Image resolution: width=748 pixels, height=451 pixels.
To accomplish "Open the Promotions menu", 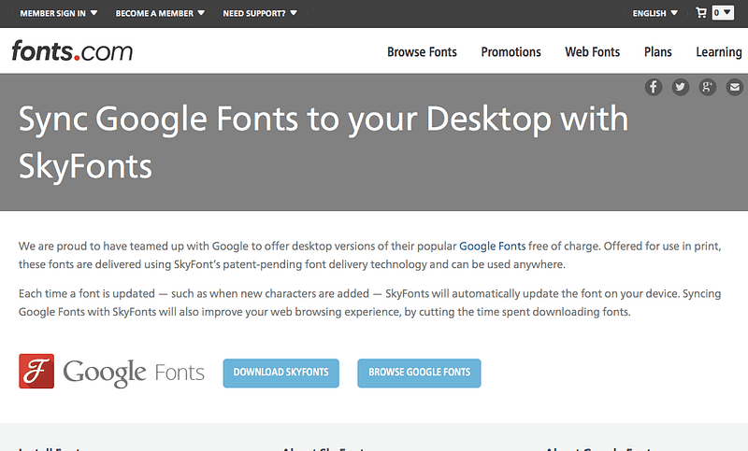I will [x=511, y=52].
